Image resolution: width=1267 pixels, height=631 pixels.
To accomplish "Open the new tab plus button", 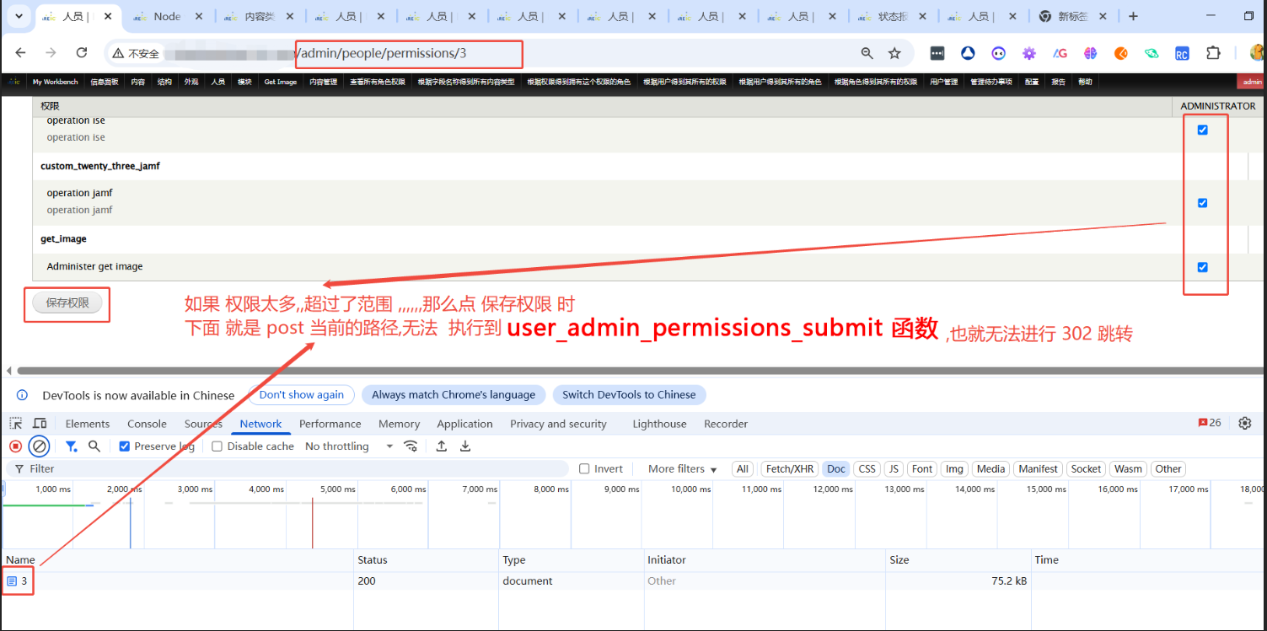I will (1133, 16).
